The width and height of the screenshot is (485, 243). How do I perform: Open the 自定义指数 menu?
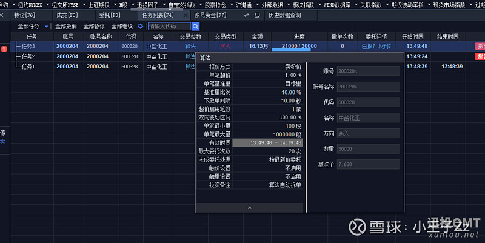pos(181,5)
